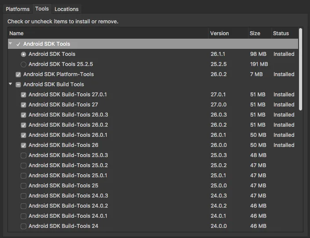
Task: Click the vertical scrollbar thumb
Action: click(300, 69)
